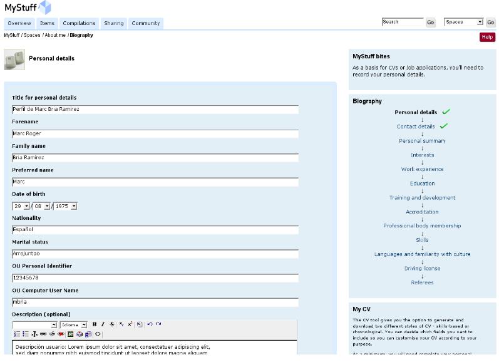Click the undo arrow in editor toolbar
Viewport: 499px width, 362px height.
pos(150,324)
